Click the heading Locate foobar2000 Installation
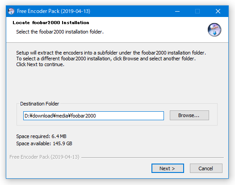This screenshot has height=185, width=235. pyautogui.click(x=51, y=23)
